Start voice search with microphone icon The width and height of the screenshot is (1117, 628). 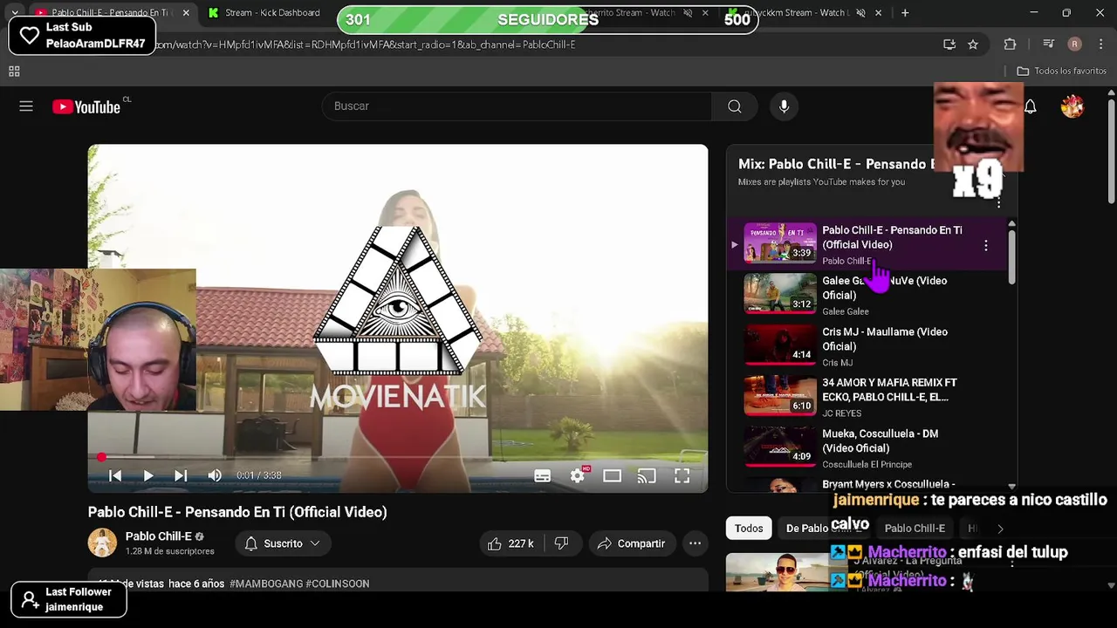point(784,106)
